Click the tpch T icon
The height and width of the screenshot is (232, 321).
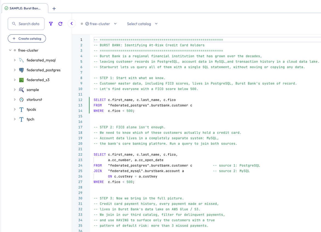click(x=21, y=119)
